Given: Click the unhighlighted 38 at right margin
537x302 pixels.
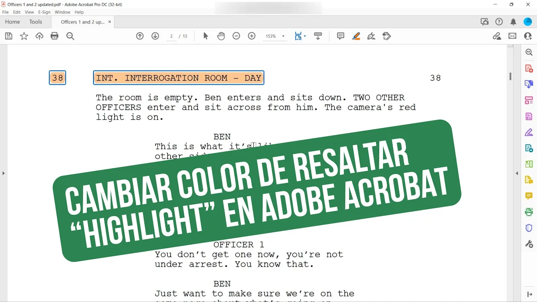Looking at the screenshot, I should [435, 78].
